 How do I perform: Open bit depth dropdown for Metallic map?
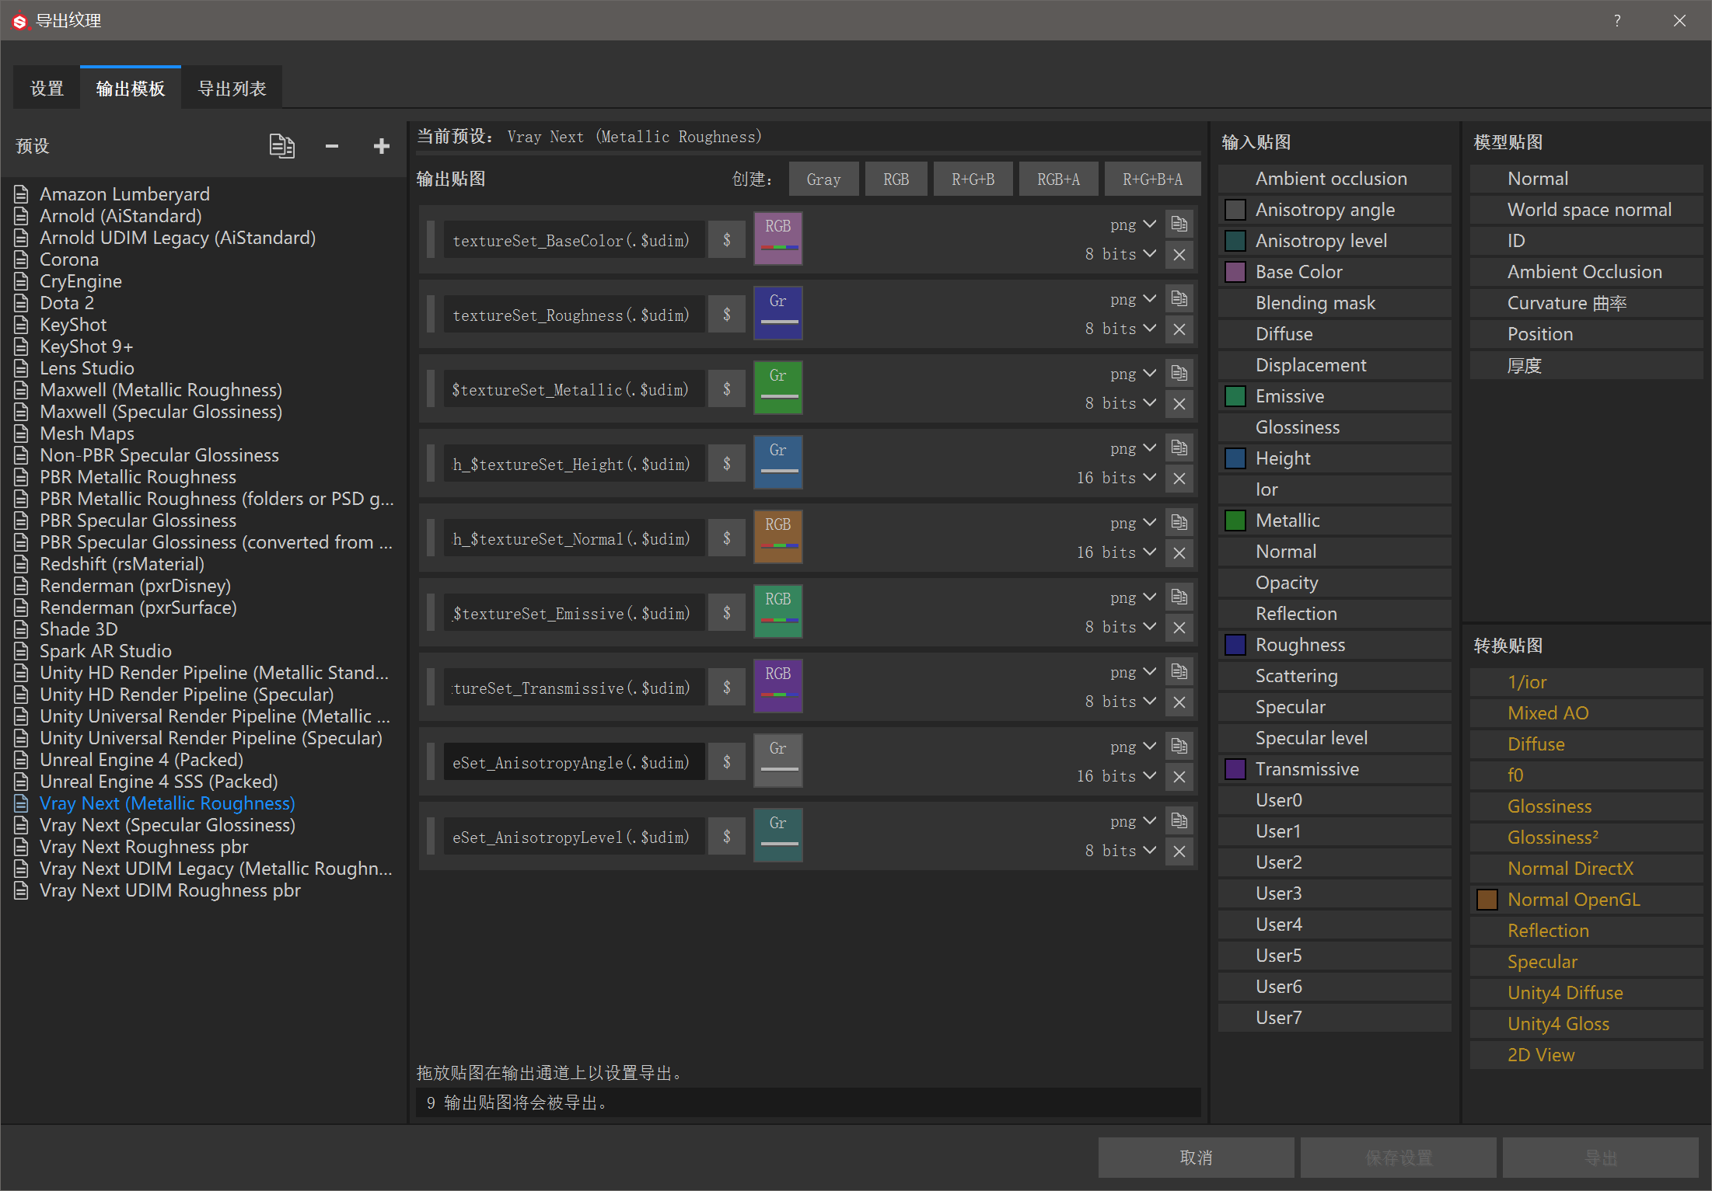point(1120,403)
